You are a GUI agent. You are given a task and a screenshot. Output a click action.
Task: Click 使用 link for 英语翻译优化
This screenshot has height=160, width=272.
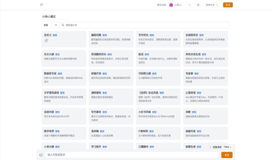tap(109, 54)
